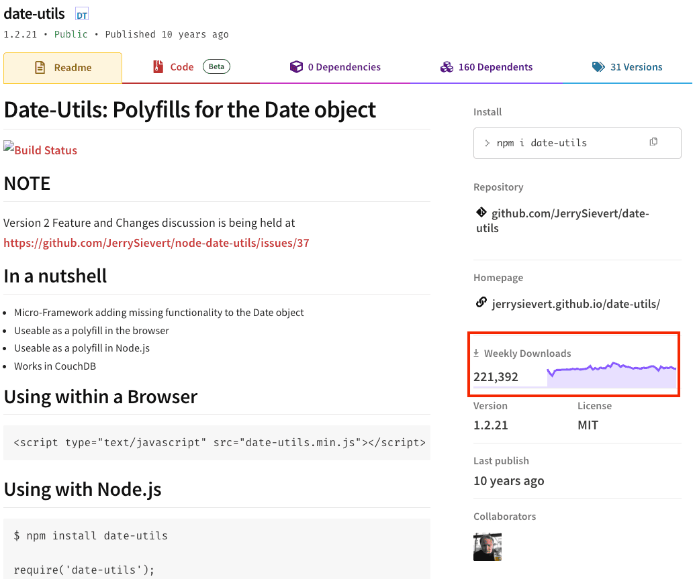Click the git repository diamond icon
This screenshot has width=695, height=579.
(x=481, y=213)
